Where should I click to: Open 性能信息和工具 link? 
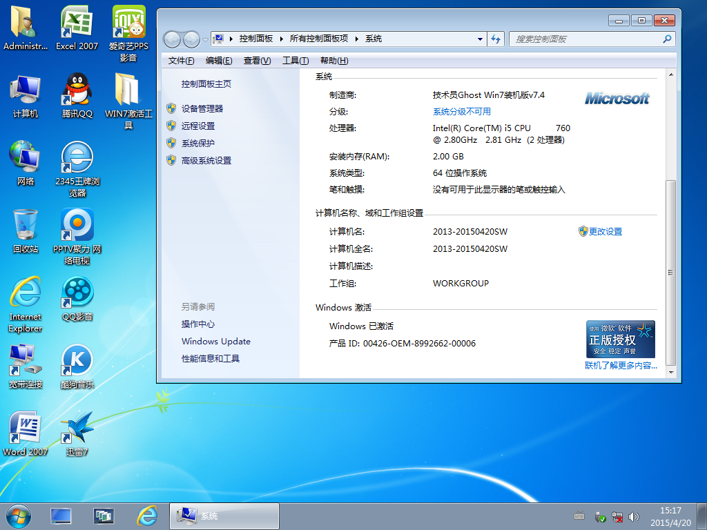coord(210,359)
